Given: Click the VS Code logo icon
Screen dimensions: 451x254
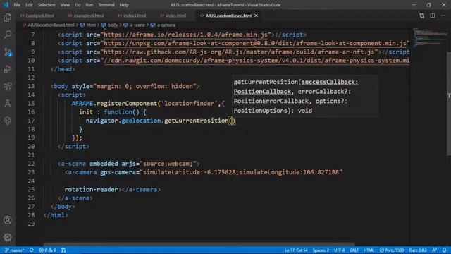Looking at the screenshot, I should [x=6, y=5].
